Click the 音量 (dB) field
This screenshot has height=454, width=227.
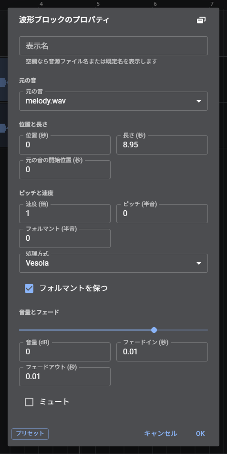click(64, 352)
